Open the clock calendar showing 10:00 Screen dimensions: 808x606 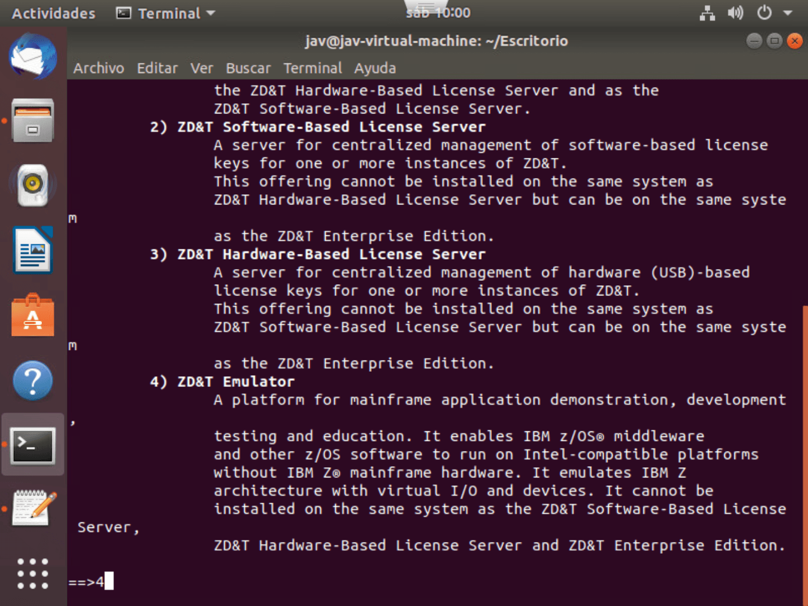[438, 13]
